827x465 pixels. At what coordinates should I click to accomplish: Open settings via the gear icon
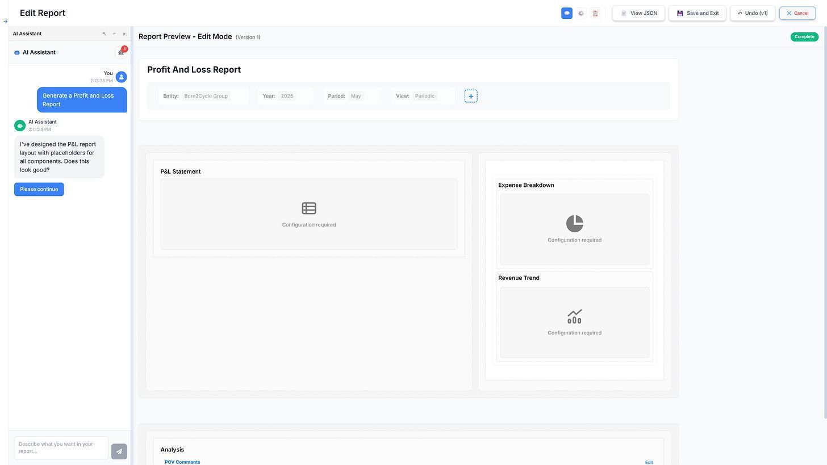pyautogui.click(x=580, y=13)
